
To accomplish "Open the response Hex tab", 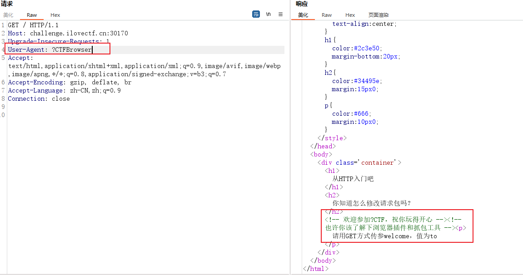I will coord(350,15).
